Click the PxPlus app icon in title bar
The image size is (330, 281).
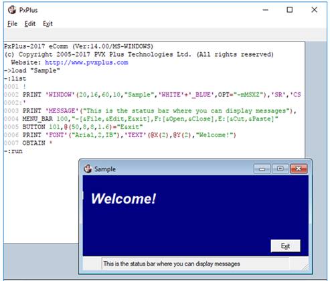click(12, 10)
